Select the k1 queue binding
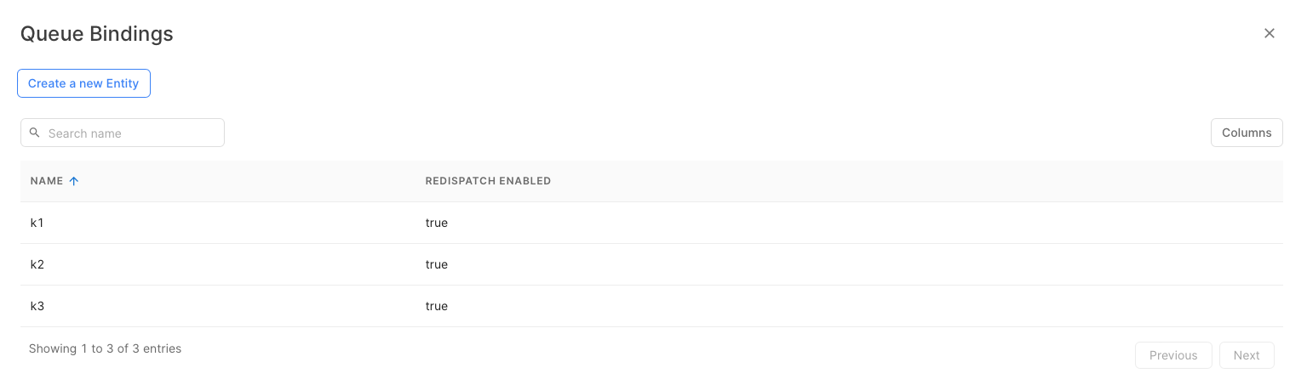 tap(37, 223)
